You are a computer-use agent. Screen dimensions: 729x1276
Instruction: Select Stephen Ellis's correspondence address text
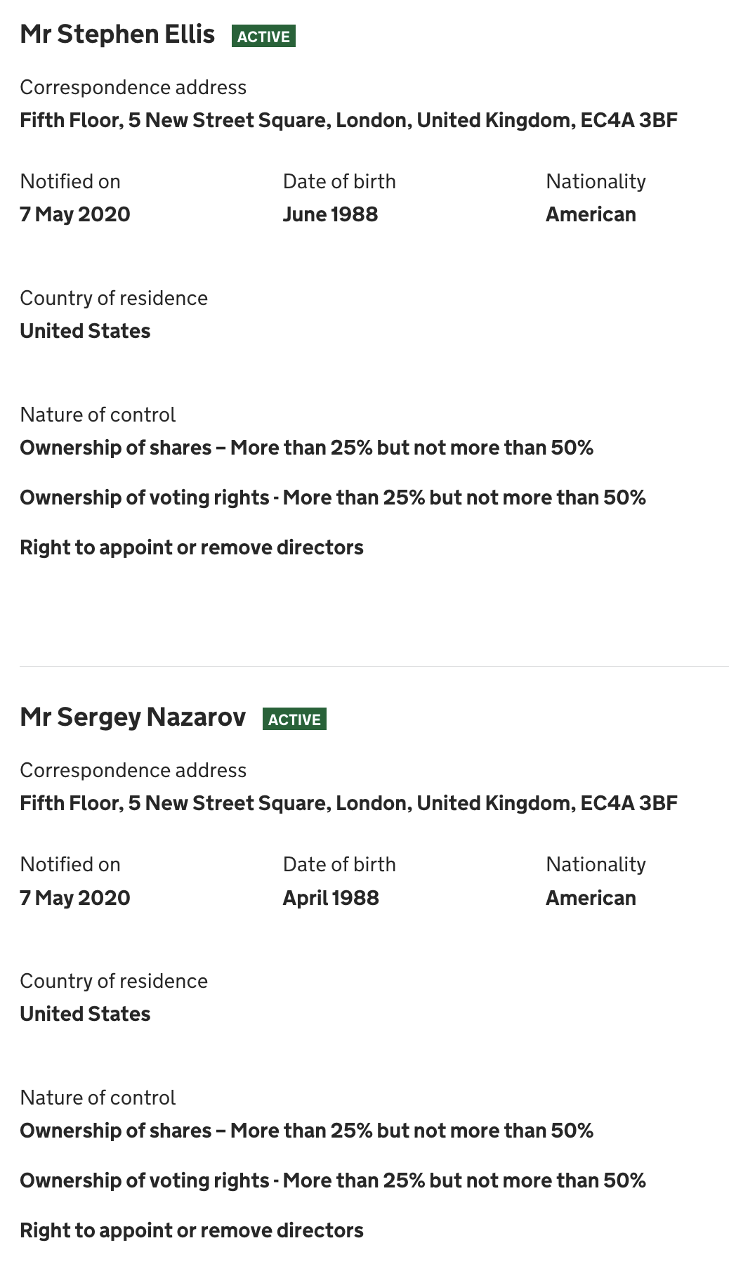(x=348, y=120)
